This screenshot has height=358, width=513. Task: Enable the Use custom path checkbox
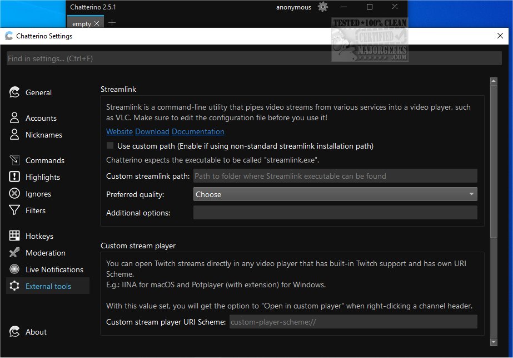click(110, 146)
